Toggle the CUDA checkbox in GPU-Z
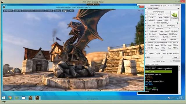 (155, 53)
